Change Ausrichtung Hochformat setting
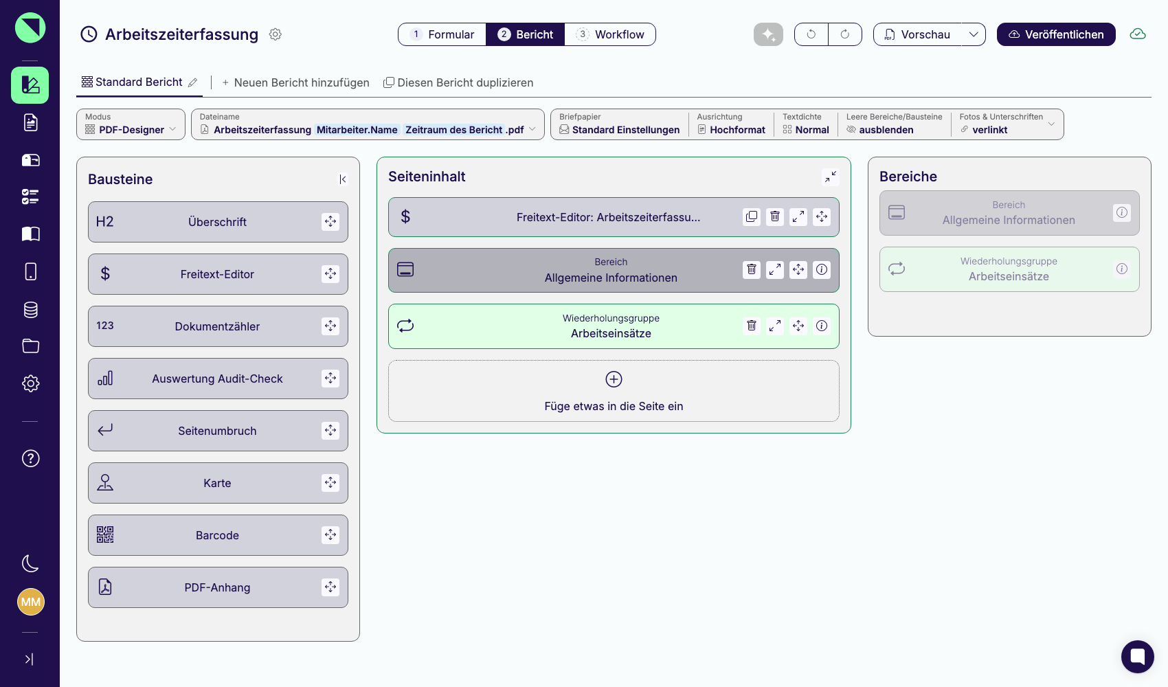 point(731,124)
